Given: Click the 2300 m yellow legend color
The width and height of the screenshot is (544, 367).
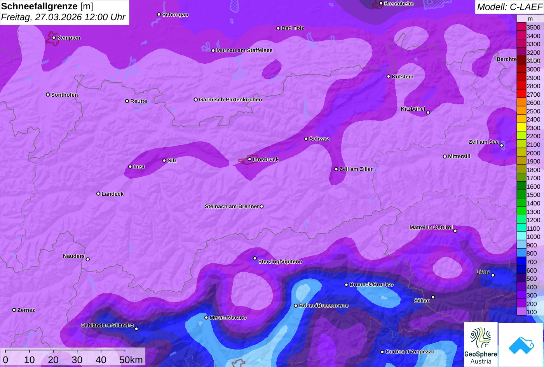Looking at the screenshot, I should coord(521,128).
